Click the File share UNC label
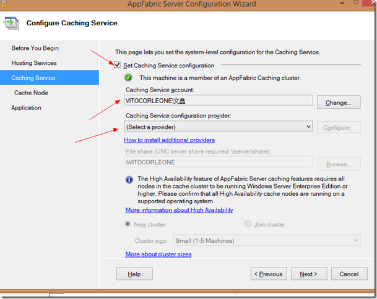 pyautogui.click(x=198, y=151)
